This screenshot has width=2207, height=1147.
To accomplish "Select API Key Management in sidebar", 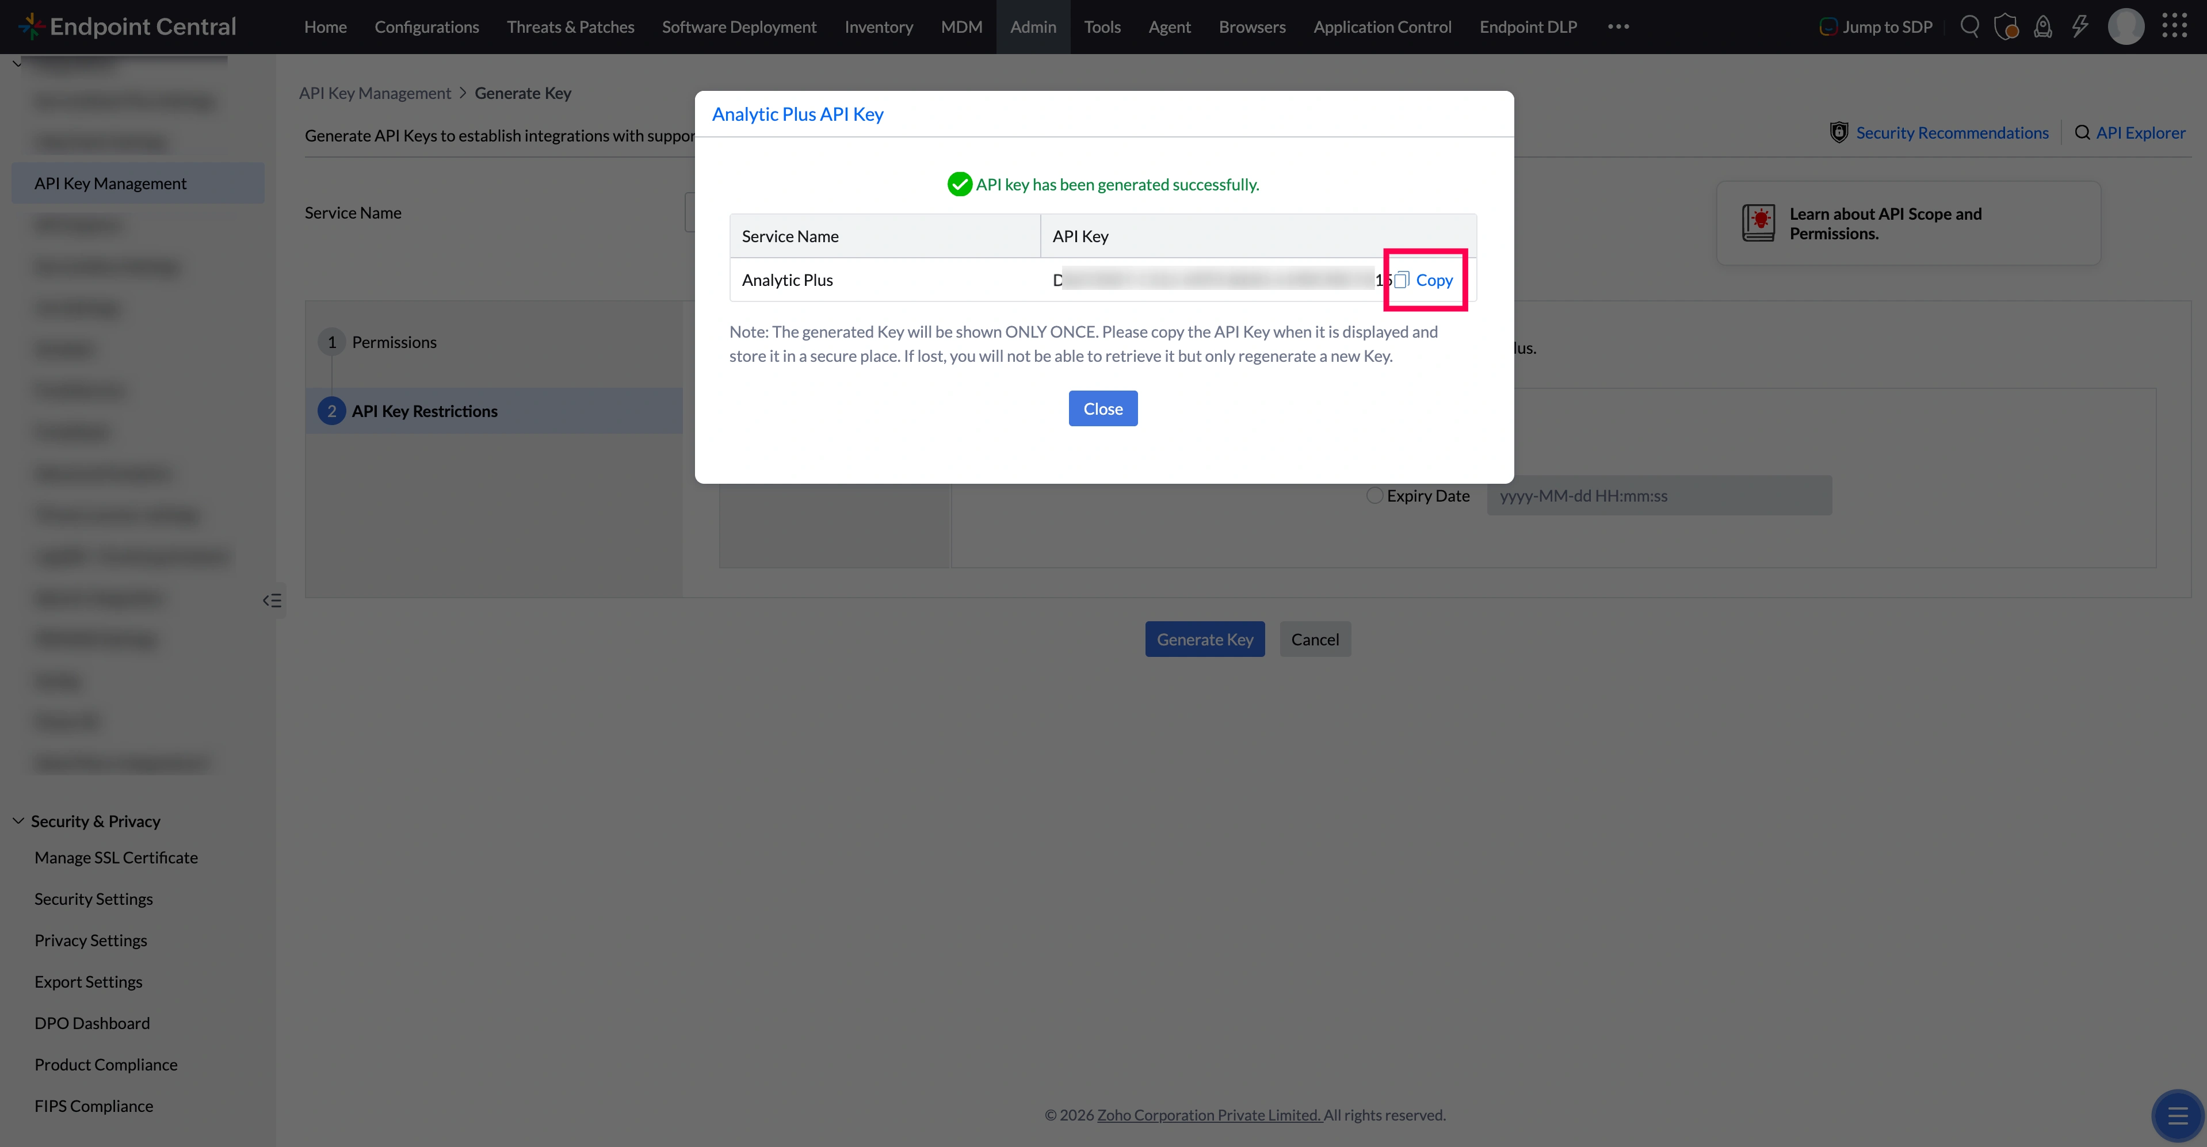I will [138, 182].
